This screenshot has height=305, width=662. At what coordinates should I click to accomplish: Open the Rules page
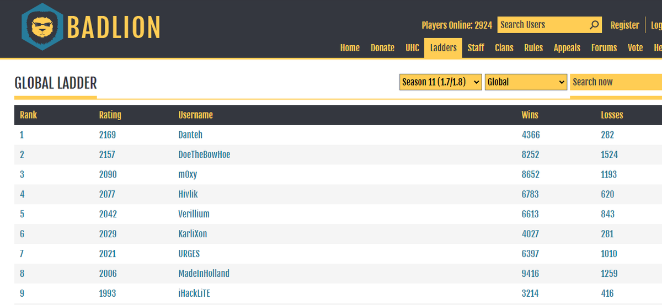point(533,48)
